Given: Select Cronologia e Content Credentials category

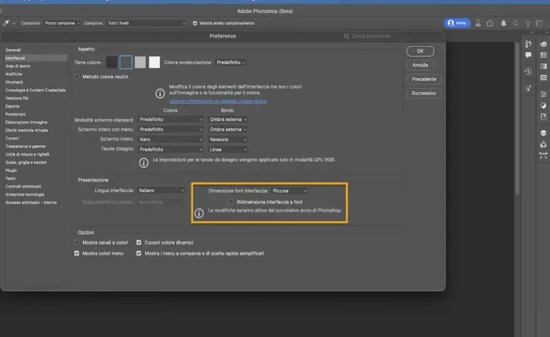Looking at the screenshot, I should [36, 90].
